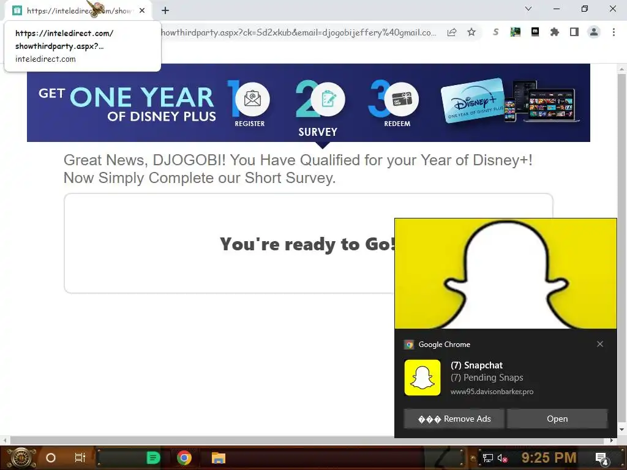Image resolution: width=627 pixels, height=470 pixels.
Task: Open the Windows Start button
Action: pos(21,458)
